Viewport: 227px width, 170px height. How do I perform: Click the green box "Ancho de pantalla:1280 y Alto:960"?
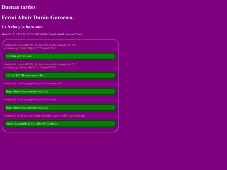60,124
